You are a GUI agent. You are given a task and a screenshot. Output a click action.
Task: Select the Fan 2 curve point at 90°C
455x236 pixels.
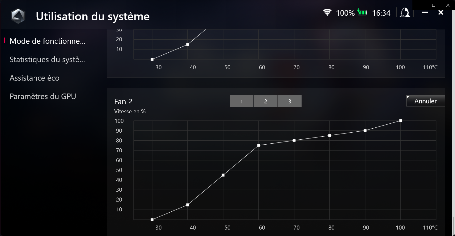[x=365, y=130]
